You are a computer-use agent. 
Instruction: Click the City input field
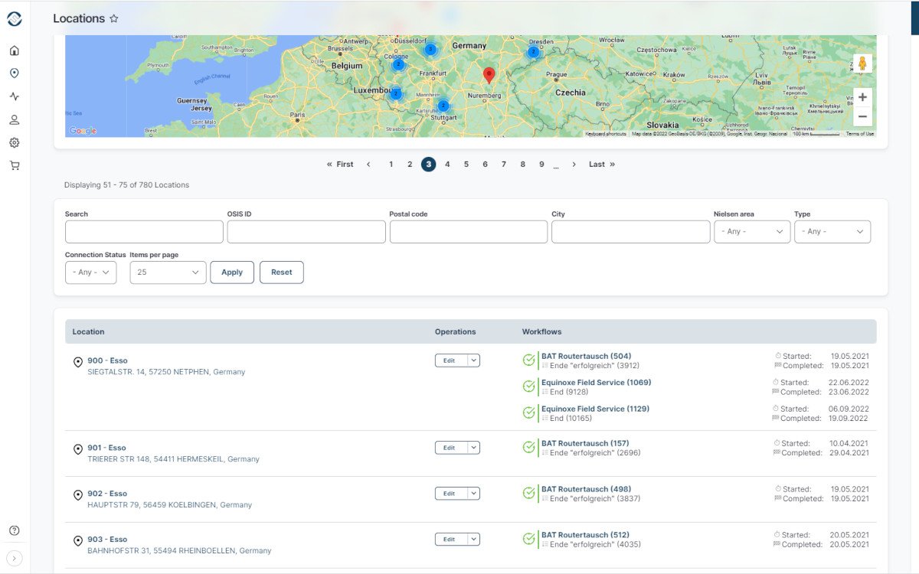click(631, 232)
